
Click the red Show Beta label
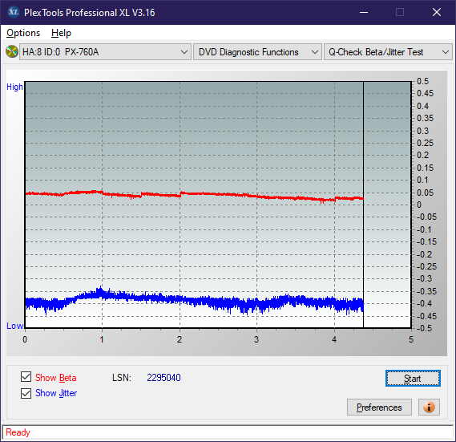tap(56, 378)
